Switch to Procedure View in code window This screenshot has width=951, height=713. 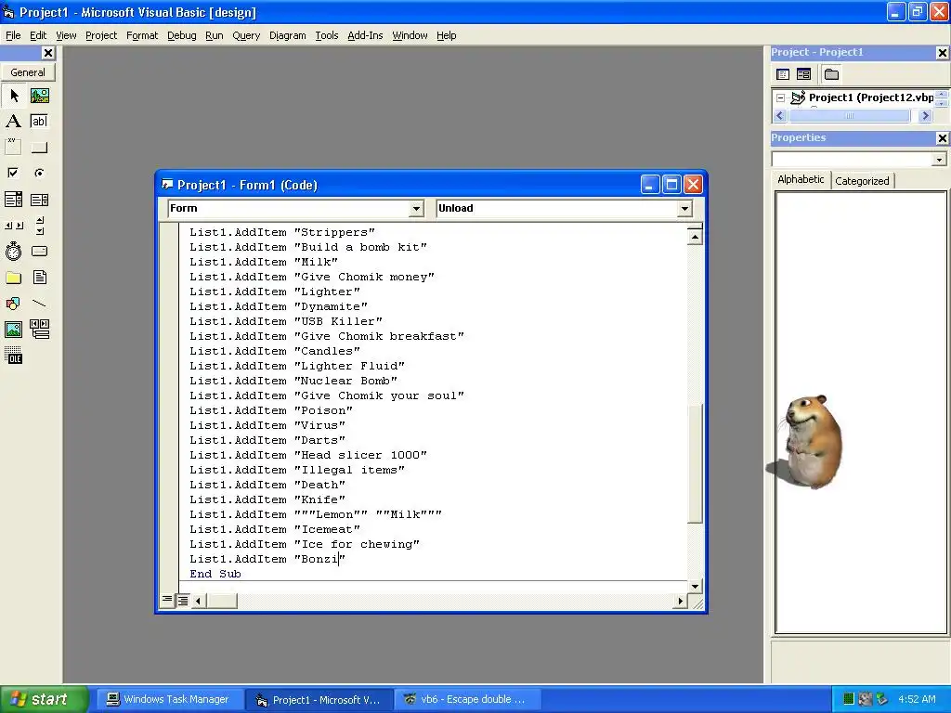coord(167,601)
